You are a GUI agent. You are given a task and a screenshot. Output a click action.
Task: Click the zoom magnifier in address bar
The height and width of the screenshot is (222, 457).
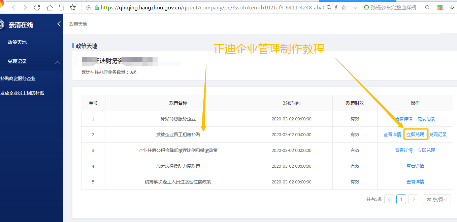coord(329,7)
